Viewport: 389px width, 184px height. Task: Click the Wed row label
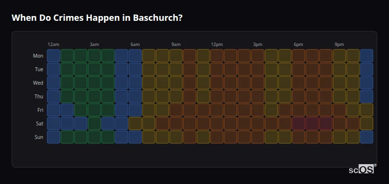(x=38, y=83)
